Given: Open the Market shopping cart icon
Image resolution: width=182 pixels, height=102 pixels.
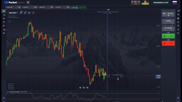Looking at the screenshot, I should [x=4, y=22].
